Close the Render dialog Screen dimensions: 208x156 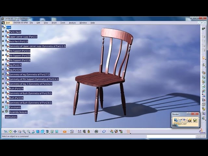pyautogui.click(x=195, y=114)
